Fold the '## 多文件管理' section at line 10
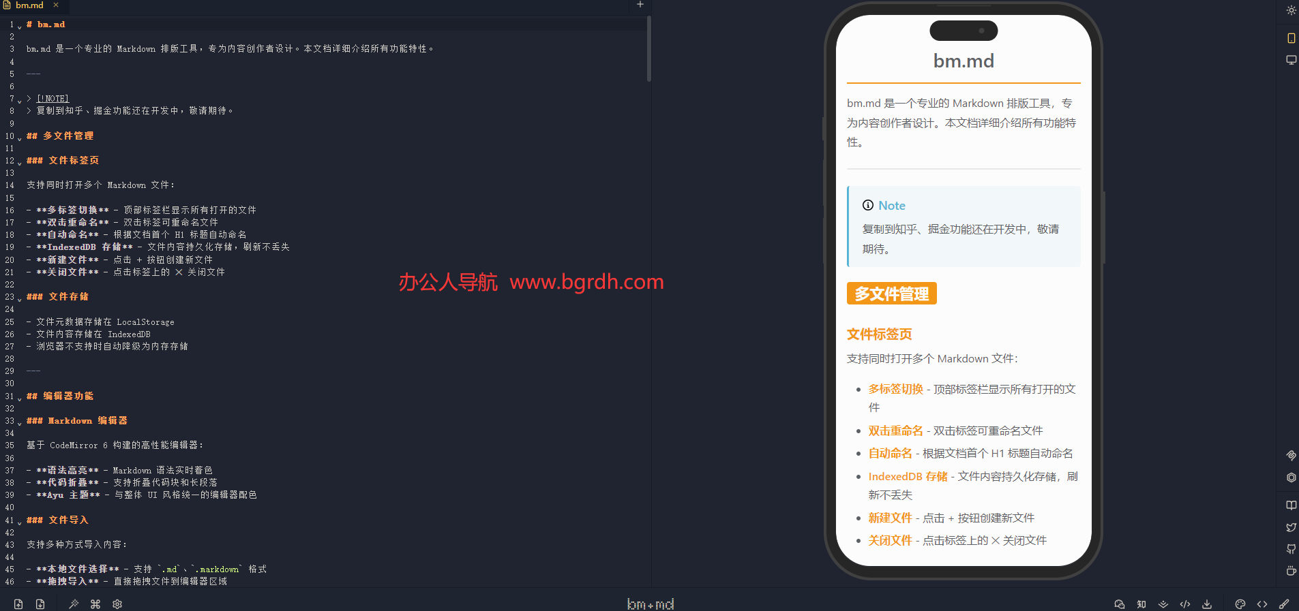 (19, 138)
